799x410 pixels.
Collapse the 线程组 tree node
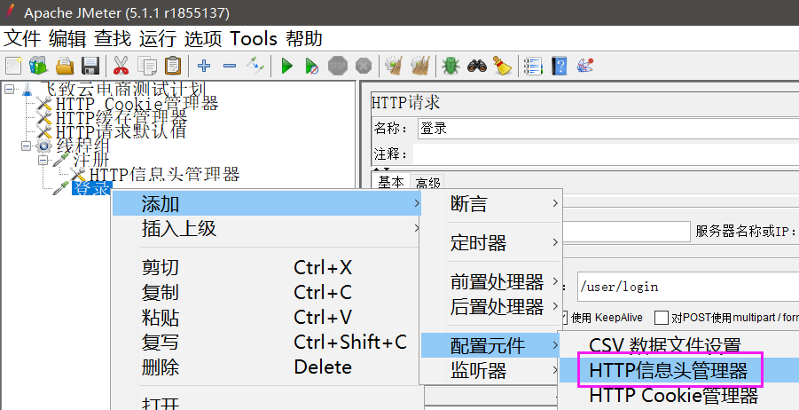26,146
